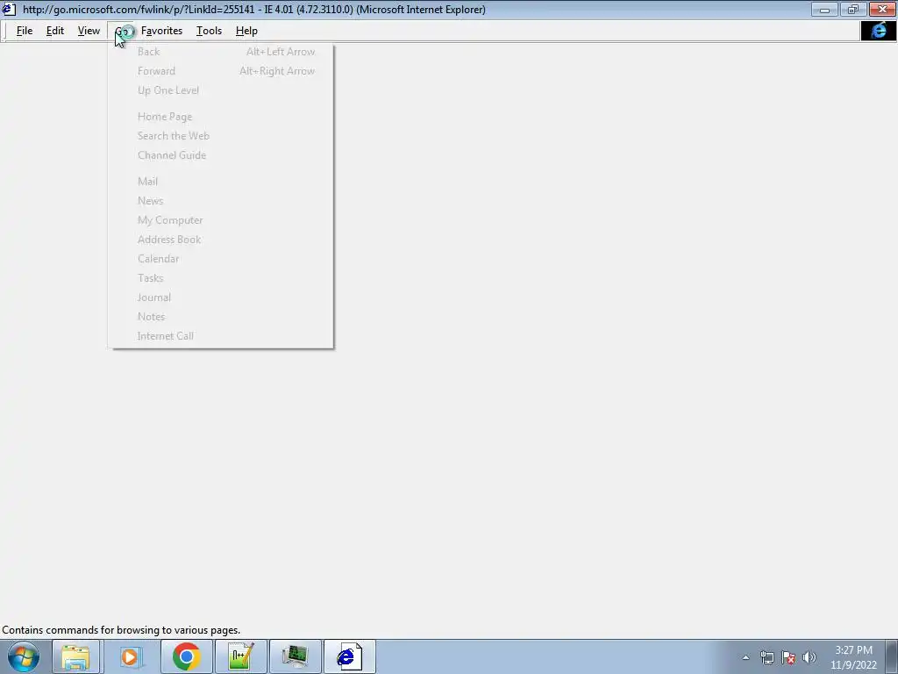Open the Help menu
Screen dimensions: 898x674
[x=246, y=31]
